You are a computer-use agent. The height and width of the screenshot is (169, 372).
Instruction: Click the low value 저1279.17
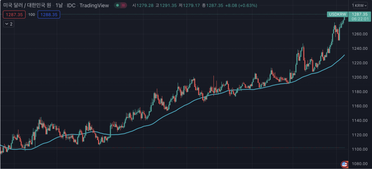coord(189,5)
